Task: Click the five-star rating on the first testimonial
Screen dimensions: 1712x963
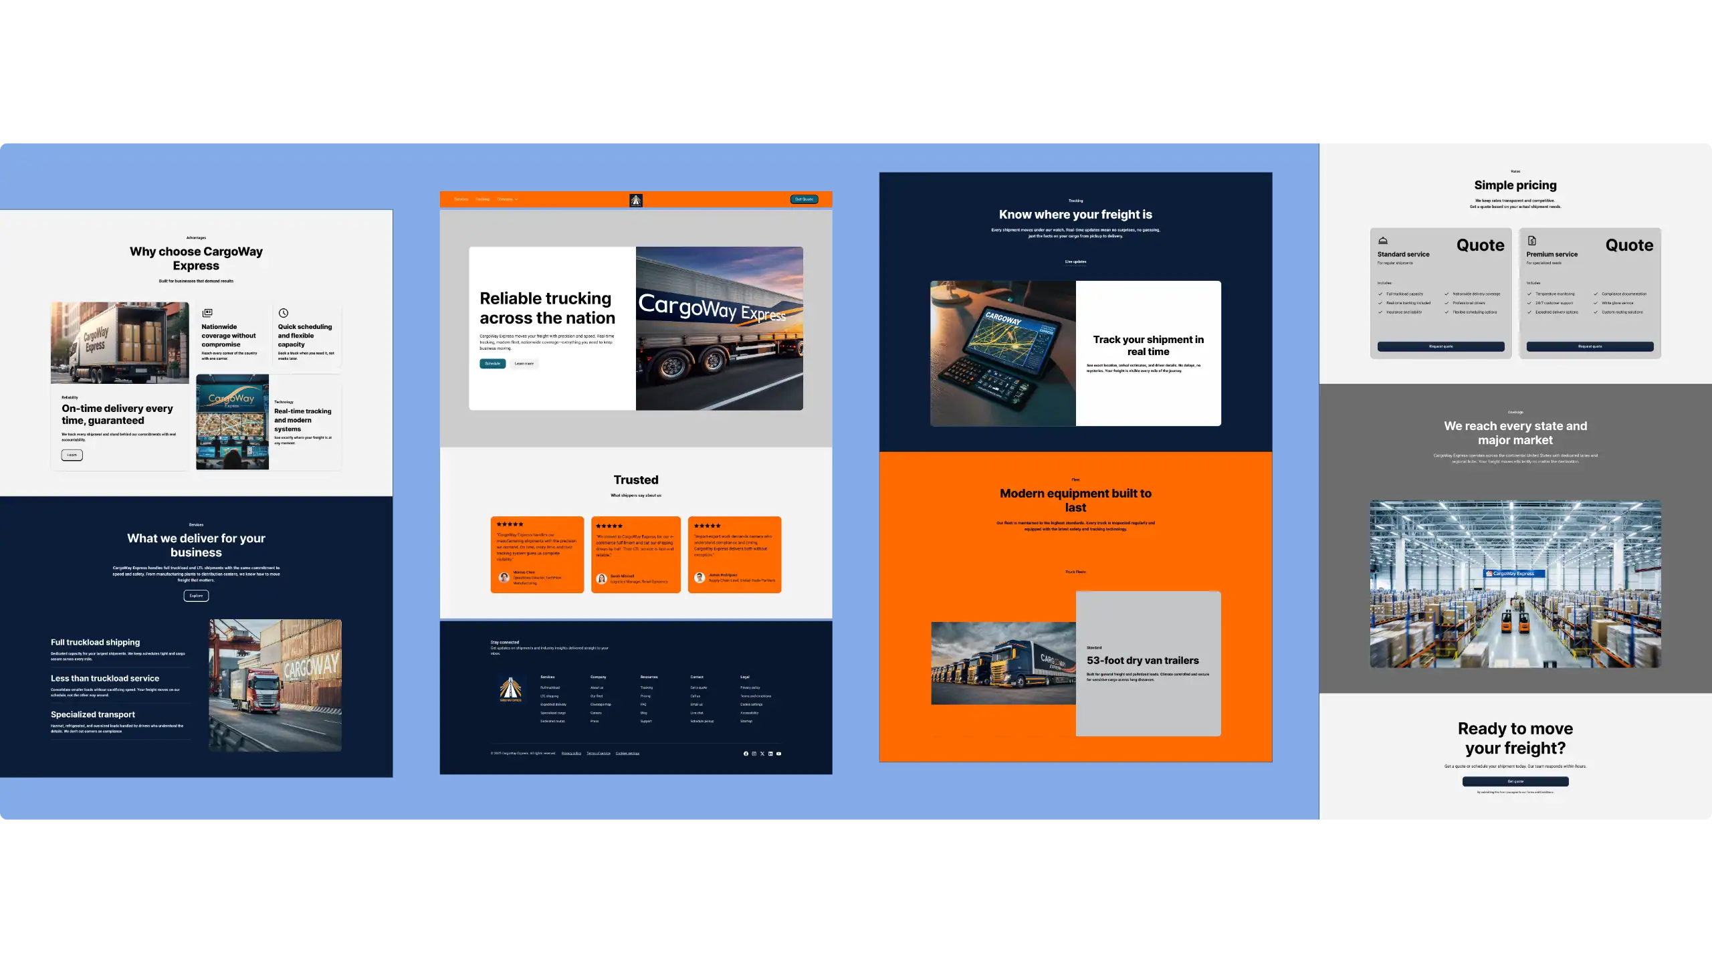Action: point(510,524)
